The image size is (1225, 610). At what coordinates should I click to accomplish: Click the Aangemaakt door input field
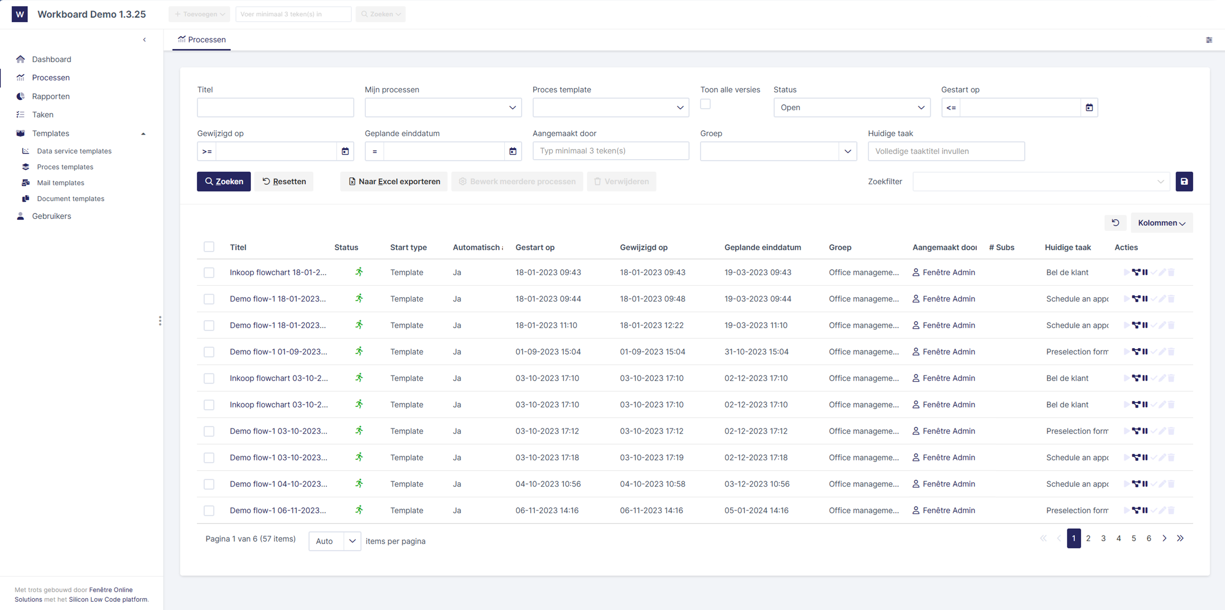click(x=611, y=151)
